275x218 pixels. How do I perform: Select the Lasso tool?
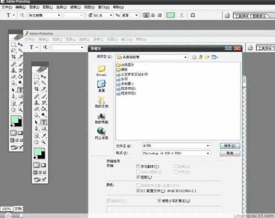pyautogui.click(x=13, y=51)
